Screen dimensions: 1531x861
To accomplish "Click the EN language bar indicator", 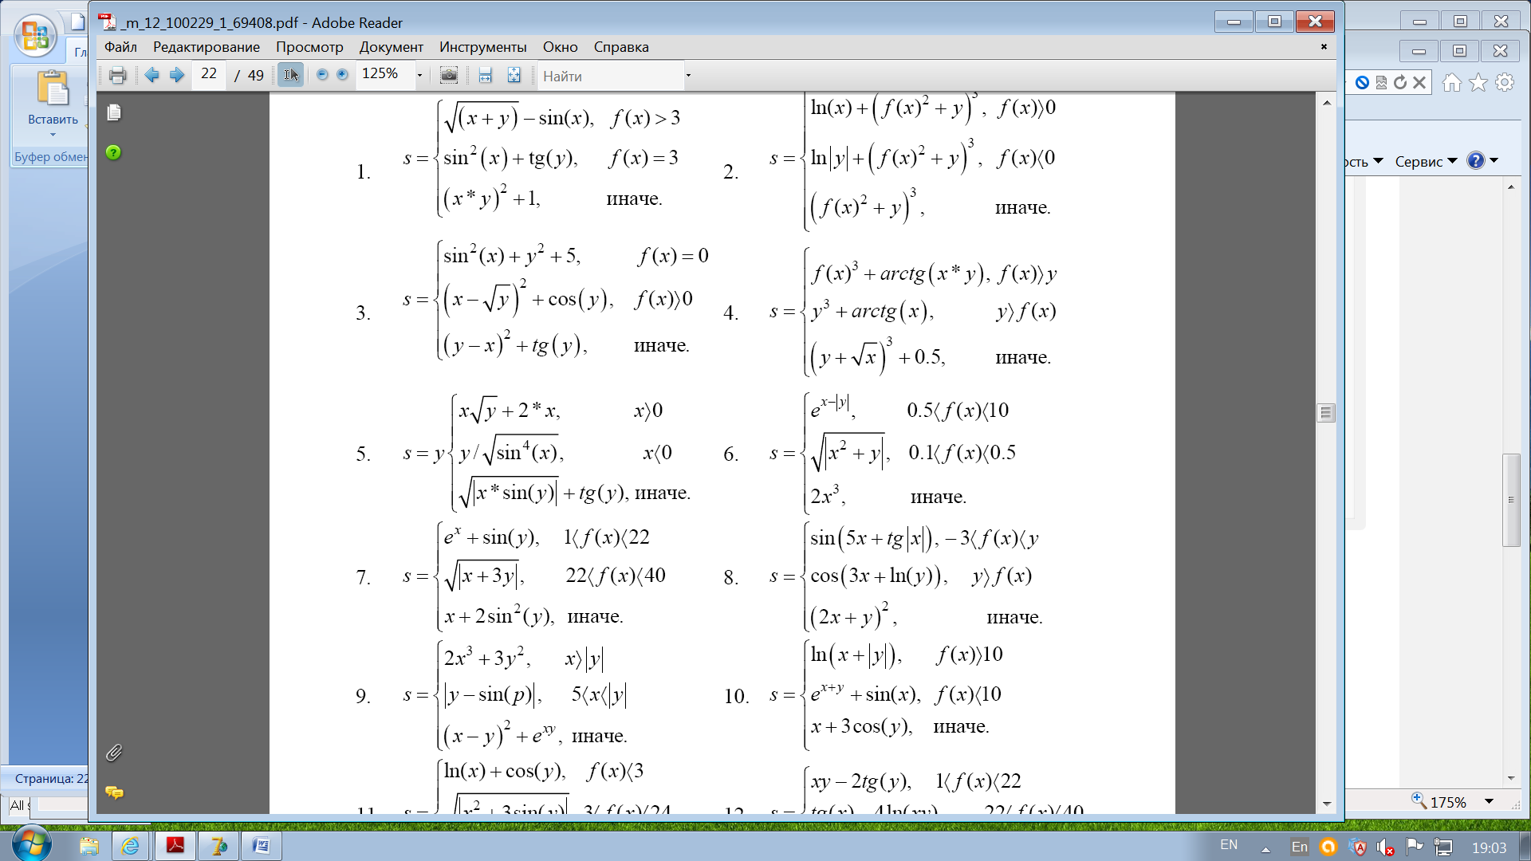I will point(1229,845).
